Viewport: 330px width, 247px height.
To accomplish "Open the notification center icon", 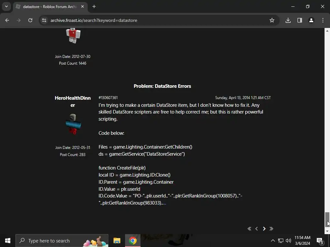I will [320, 241].
